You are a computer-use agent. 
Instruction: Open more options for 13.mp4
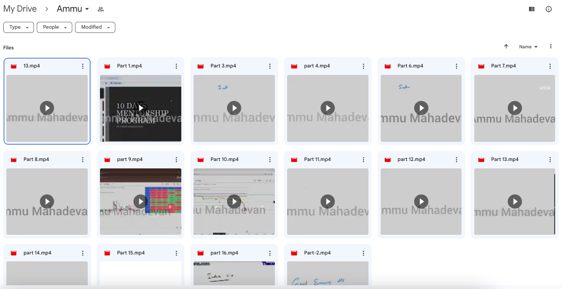(83, 66)
